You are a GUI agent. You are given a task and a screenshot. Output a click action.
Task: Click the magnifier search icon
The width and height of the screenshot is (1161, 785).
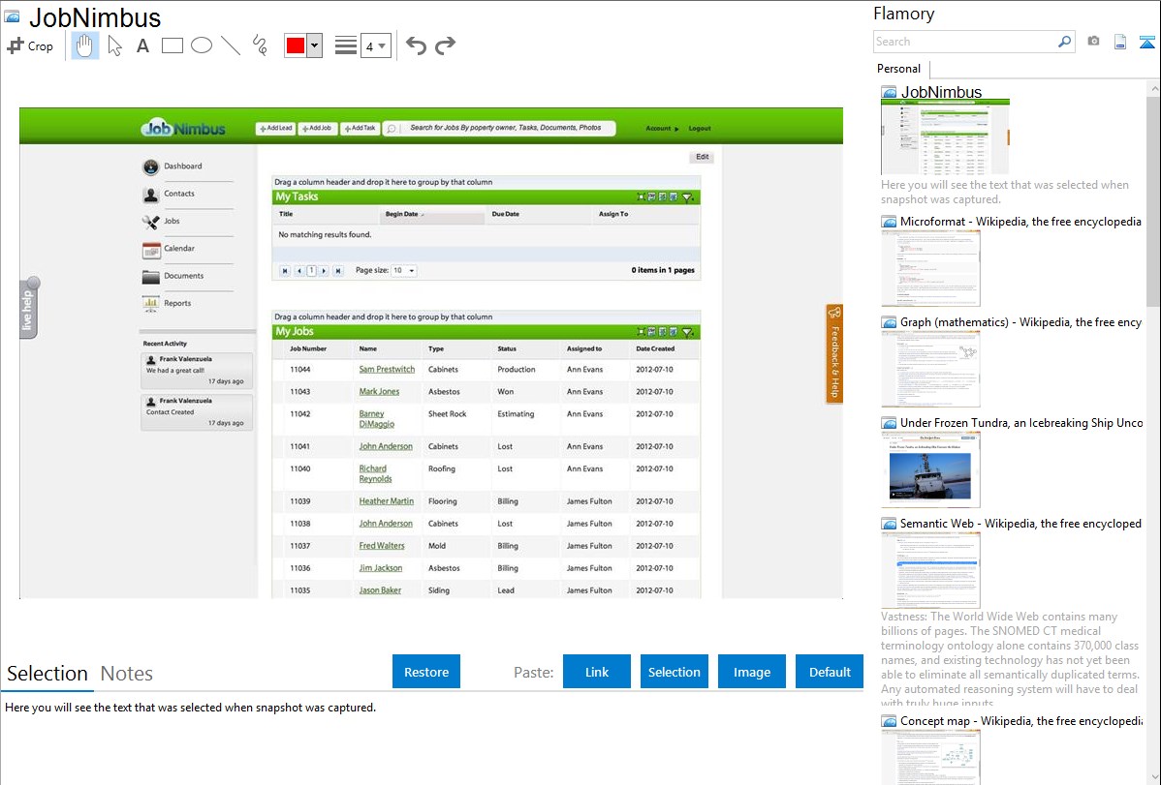[1064, 42]
